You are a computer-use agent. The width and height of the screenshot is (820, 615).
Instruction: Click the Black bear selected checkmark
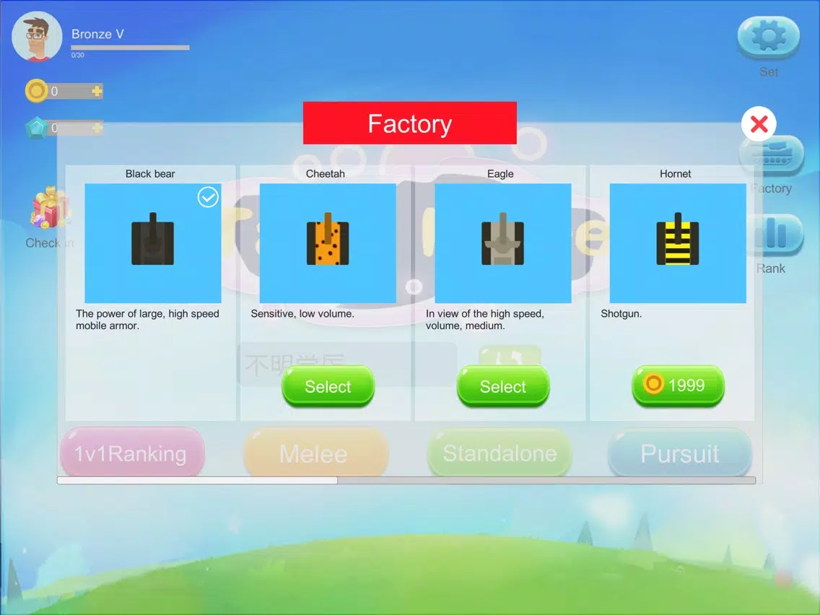(208, 197)
